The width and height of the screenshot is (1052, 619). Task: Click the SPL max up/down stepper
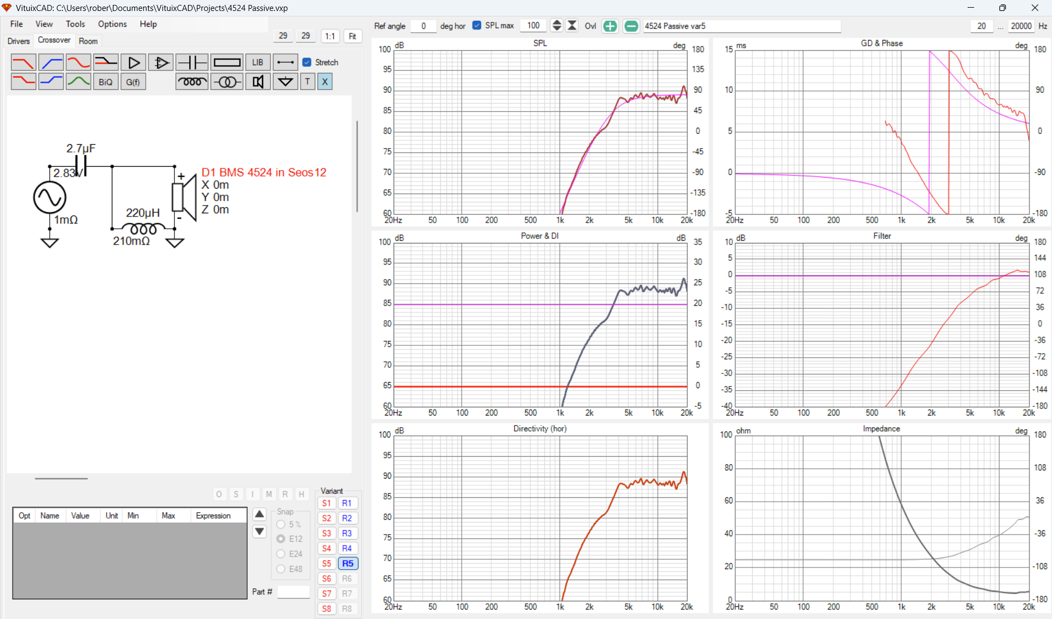click(x=556, y=26)
